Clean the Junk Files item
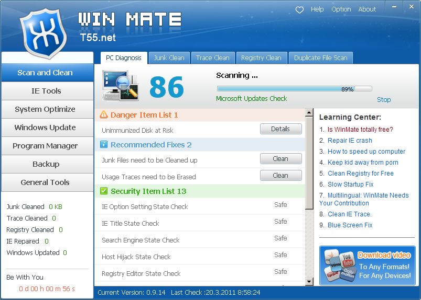421x300 pixels. tap(281, 159)
